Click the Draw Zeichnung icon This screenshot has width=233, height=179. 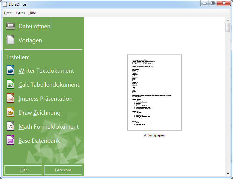[10, 113]
